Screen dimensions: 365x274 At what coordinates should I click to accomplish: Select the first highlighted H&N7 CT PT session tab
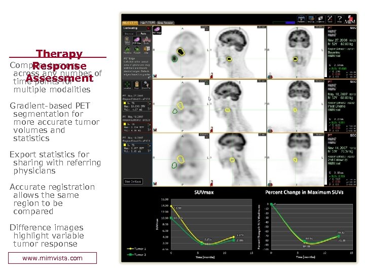[130, 23]
